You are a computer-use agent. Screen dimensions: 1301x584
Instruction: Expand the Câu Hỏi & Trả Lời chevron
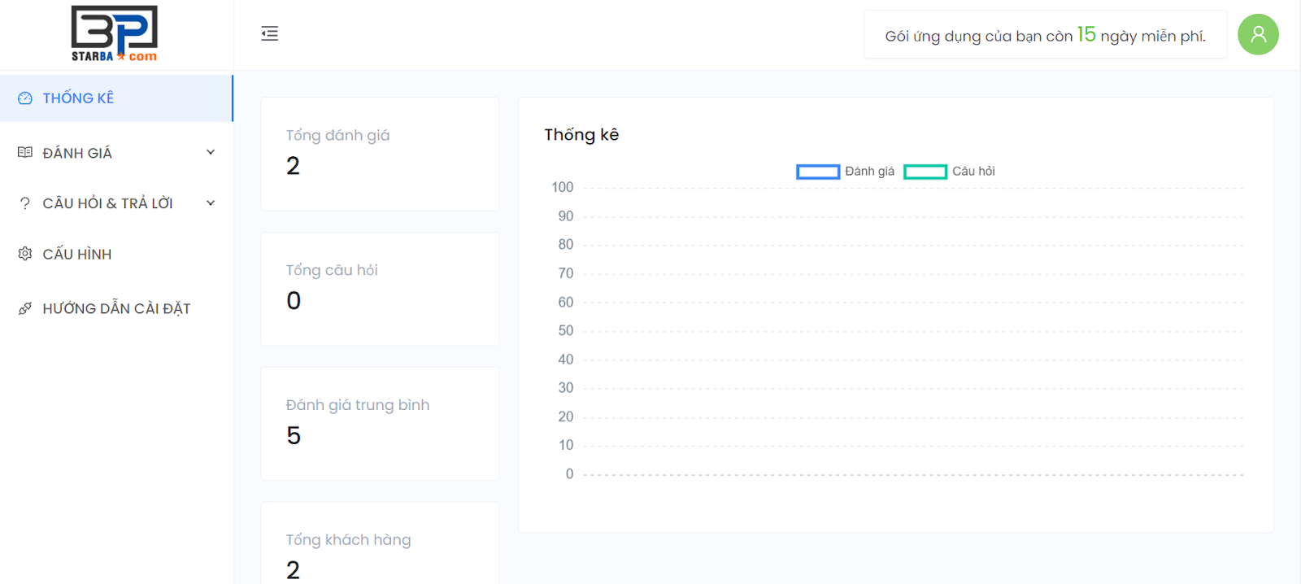click(211, 203)
